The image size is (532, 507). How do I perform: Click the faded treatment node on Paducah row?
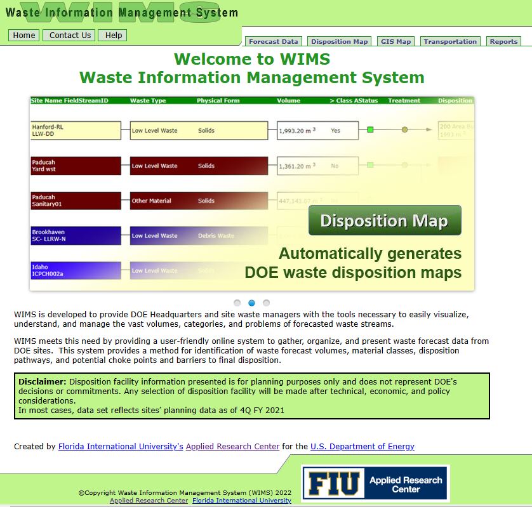[x=404, y=164]
